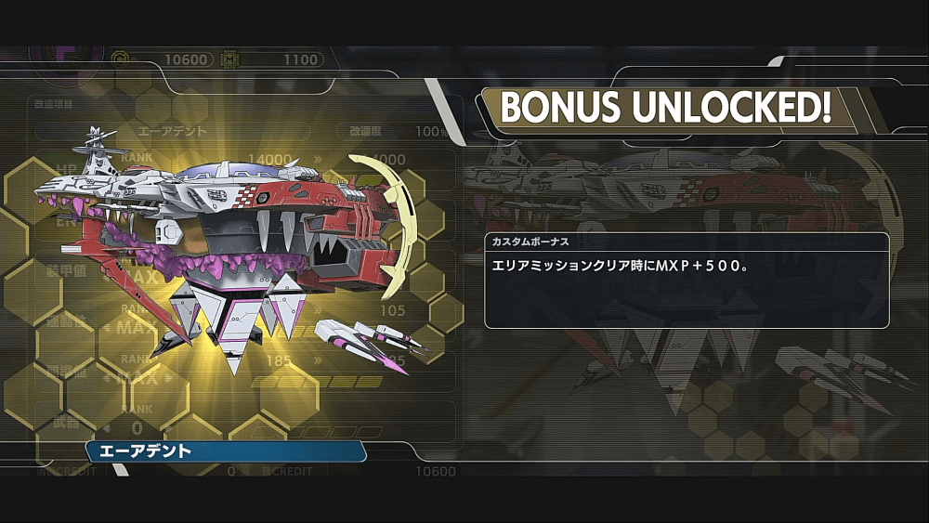Click the gold credit coin icon
This screenshot has width=929, height=523.
120,59
